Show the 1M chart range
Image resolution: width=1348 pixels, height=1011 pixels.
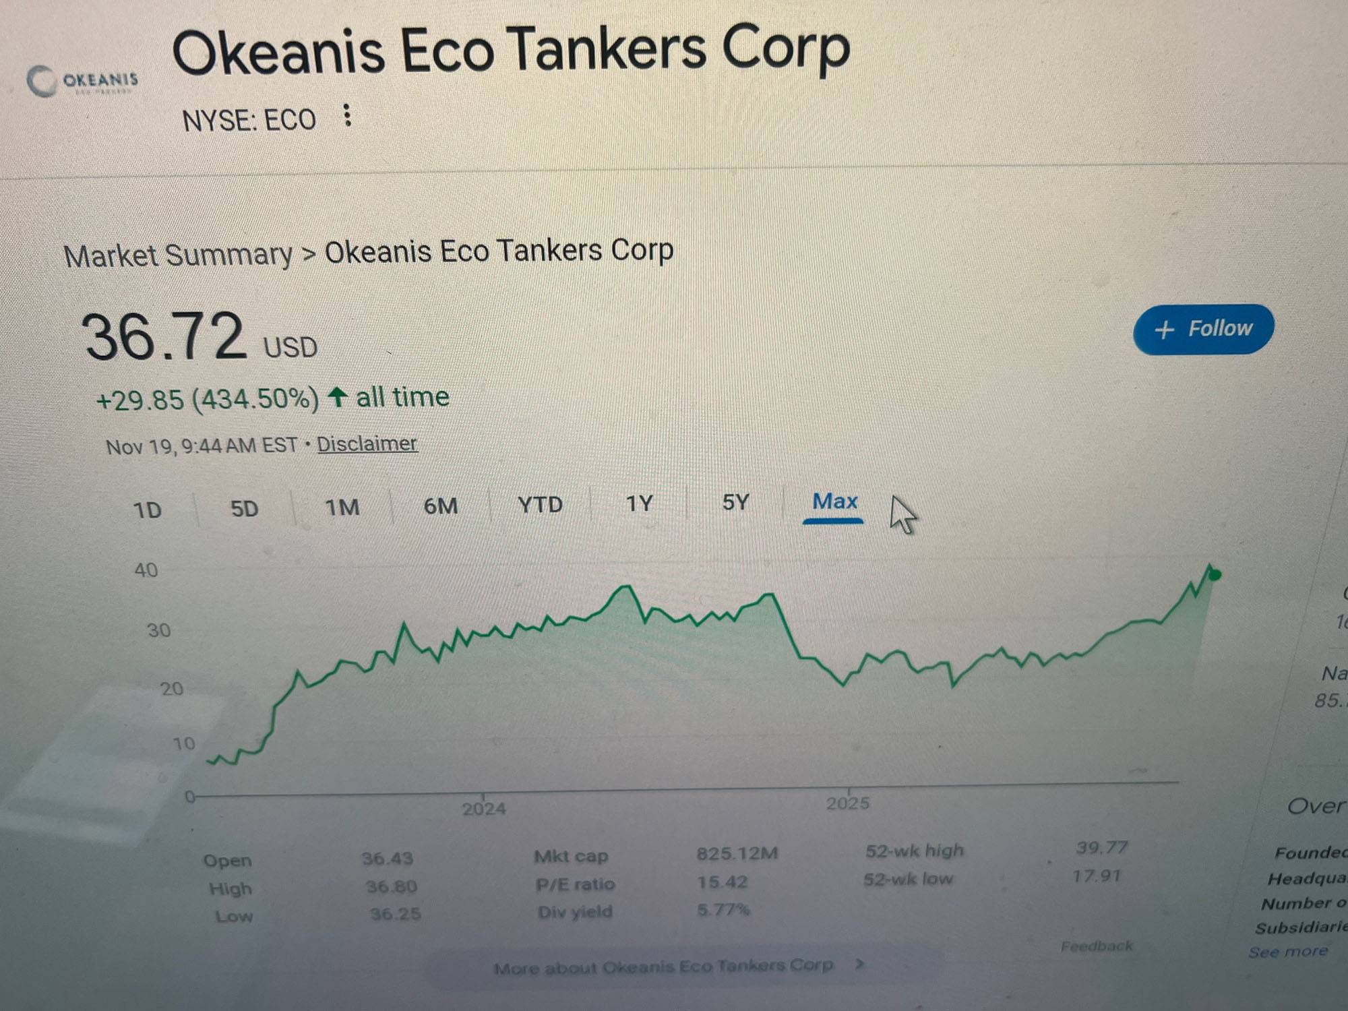click(342, 507)
